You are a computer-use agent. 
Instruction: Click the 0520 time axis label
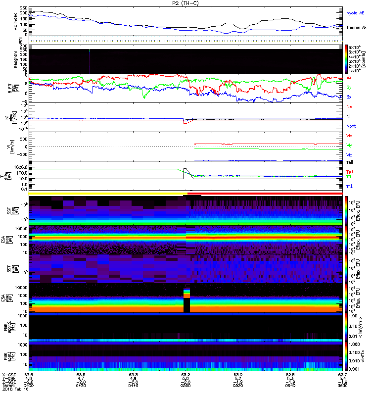click(x=238, y=386)
